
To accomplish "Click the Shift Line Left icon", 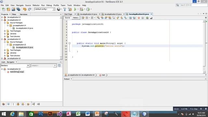I will tap(130, 18).
